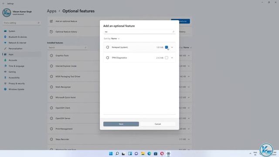Expand Graphics Tools installed feature
This screenshot has width=279, height=157.
pos(189,55)
